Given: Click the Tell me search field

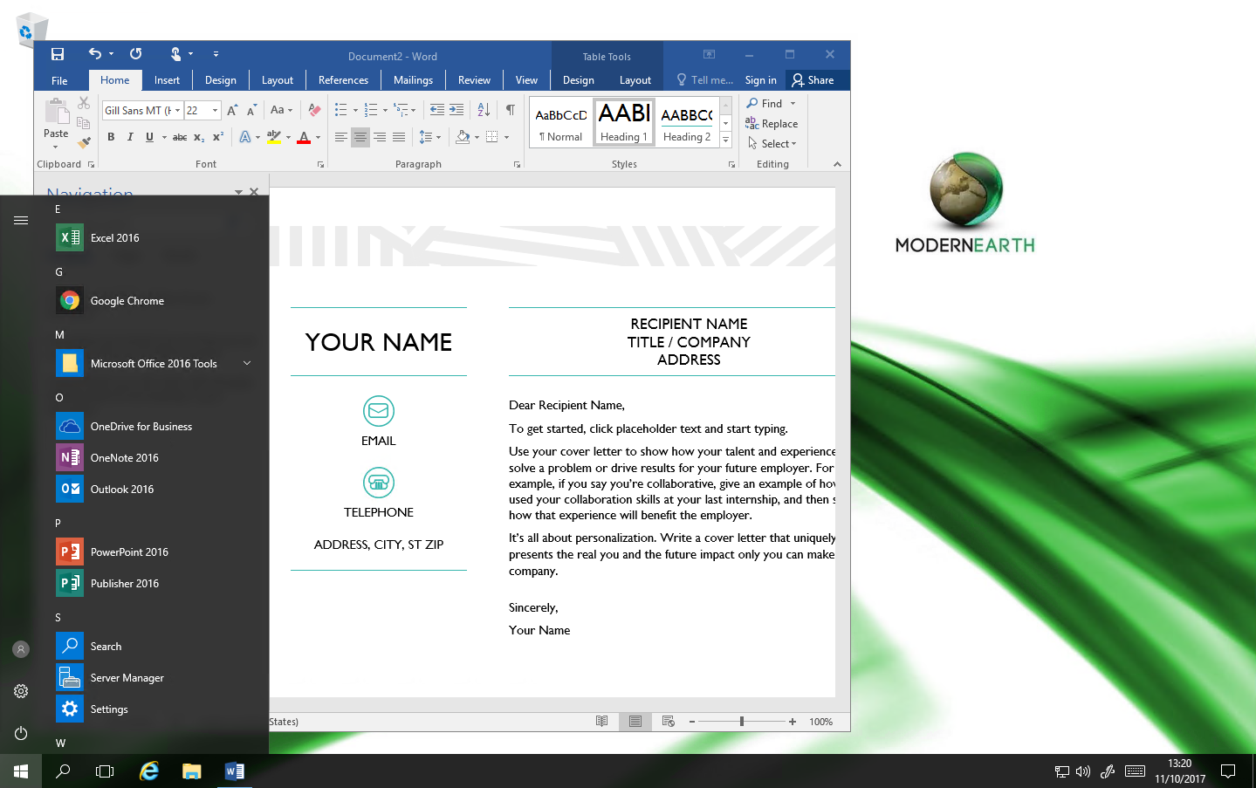Looking at the screenshot, I should (x=705, y=80).
